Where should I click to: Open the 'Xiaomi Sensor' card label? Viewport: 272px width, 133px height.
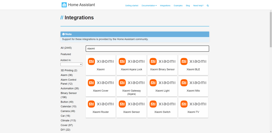point(131,112)
